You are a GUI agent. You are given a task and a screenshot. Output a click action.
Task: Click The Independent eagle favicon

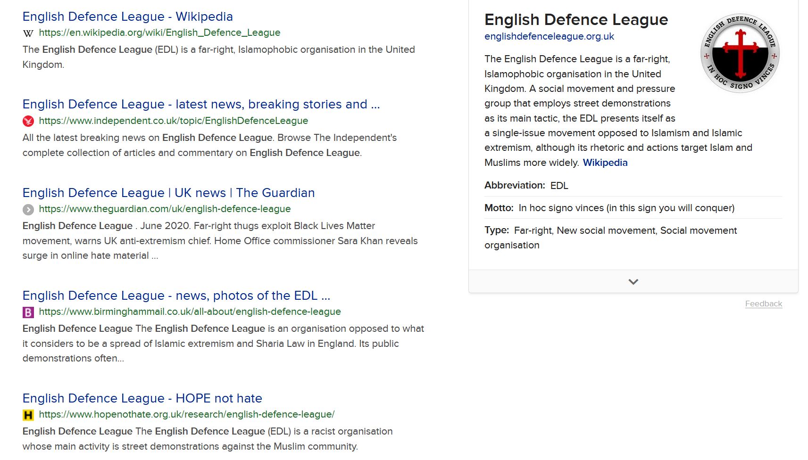28,121
